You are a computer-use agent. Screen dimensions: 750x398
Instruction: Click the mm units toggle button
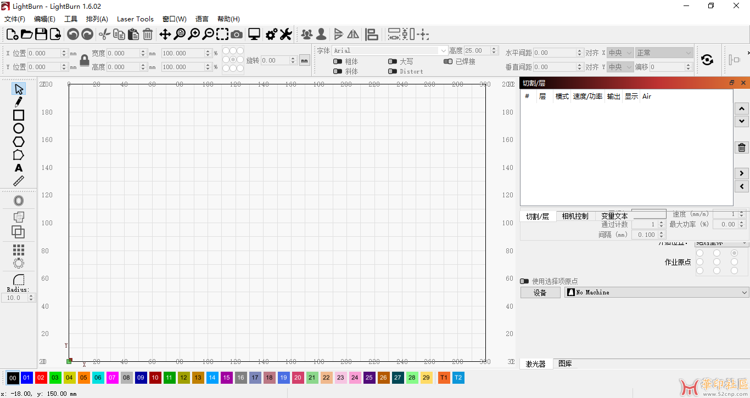tap(305, 60)
